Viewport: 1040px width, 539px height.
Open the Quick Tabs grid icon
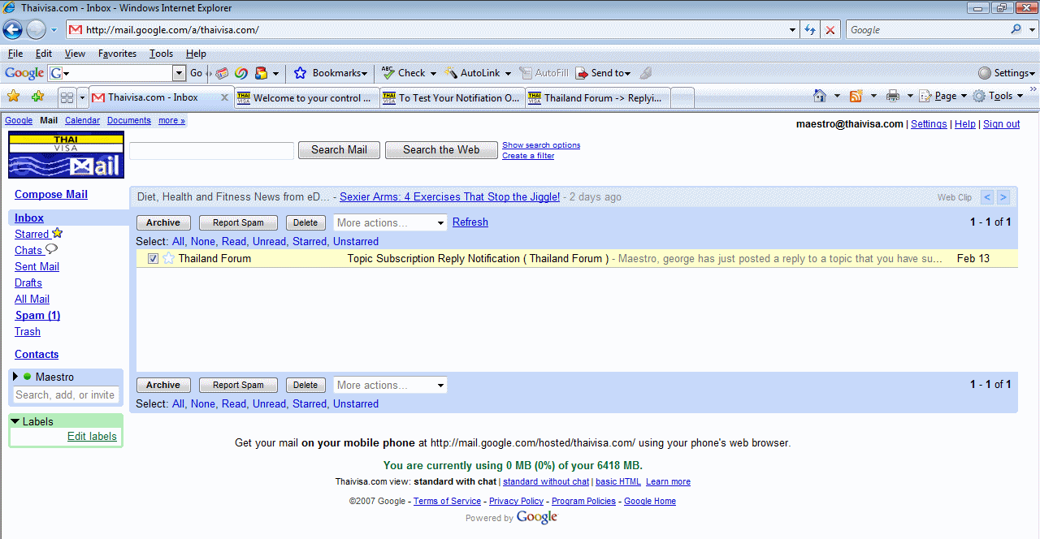(x=67, y=97)
